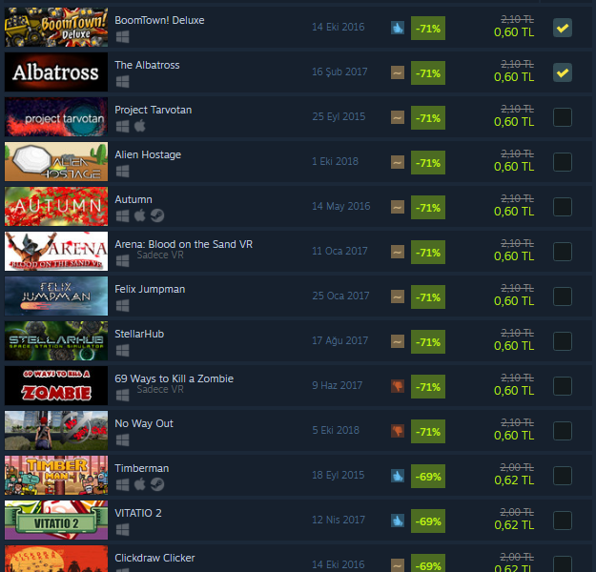Open the Arena: Blood on the Sand VR title
The height and width of the screenshot is (572, 596).
tap(184, 244)
